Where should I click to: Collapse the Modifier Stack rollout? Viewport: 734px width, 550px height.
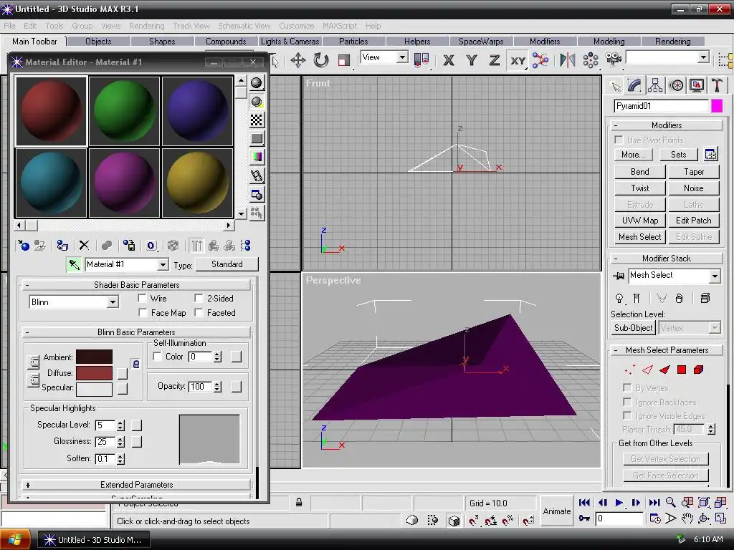pyautogui.click(x=667, y=259)
